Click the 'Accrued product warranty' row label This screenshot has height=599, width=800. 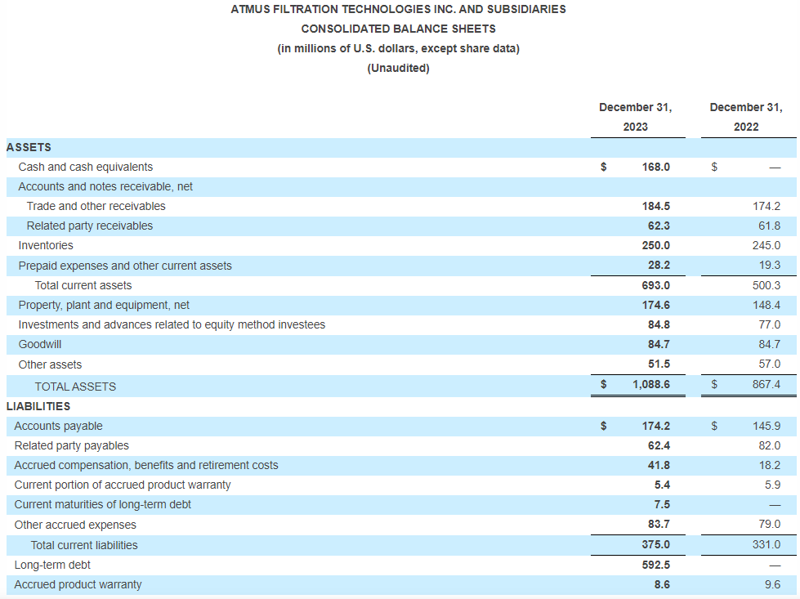(78, 585)
